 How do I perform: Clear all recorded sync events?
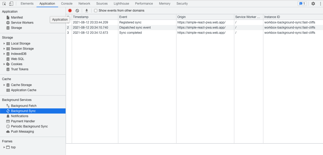pyautogui.click(x=77, y=11)
